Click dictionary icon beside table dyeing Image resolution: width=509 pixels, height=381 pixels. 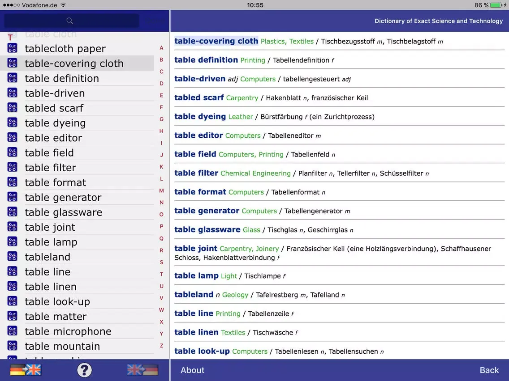pos(13,123)
